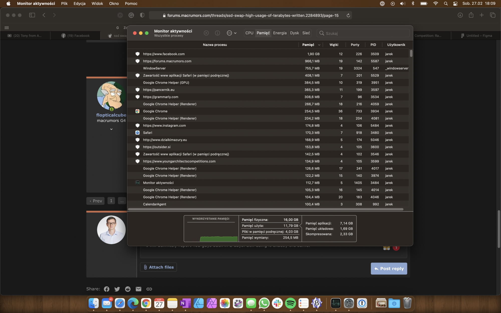
Task: Open Spotify from the Dock
Action: (290, 303)
